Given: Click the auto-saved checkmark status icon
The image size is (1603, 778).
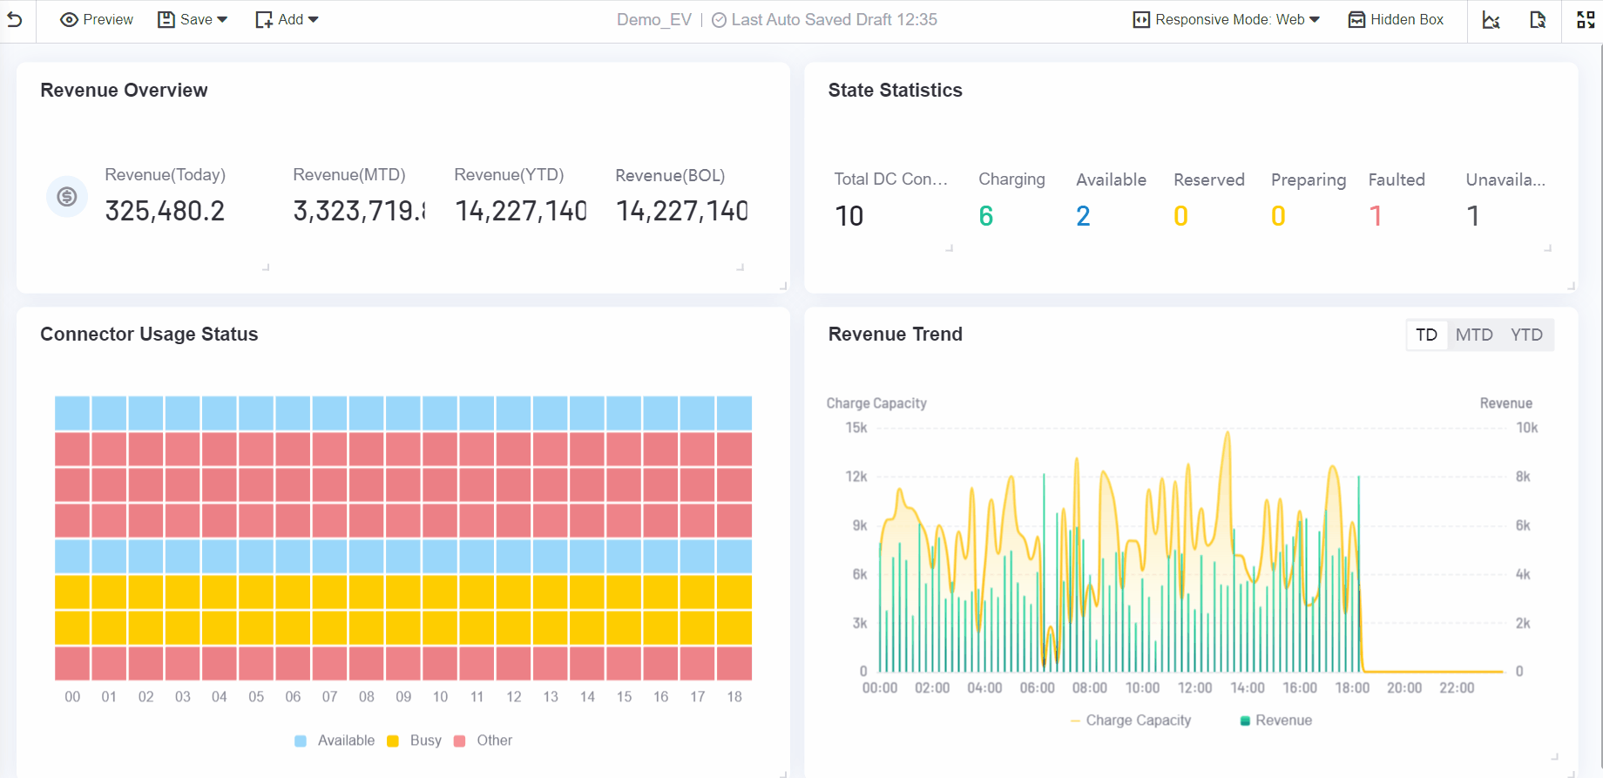Looking at the screenshot, I should (719, 20).
